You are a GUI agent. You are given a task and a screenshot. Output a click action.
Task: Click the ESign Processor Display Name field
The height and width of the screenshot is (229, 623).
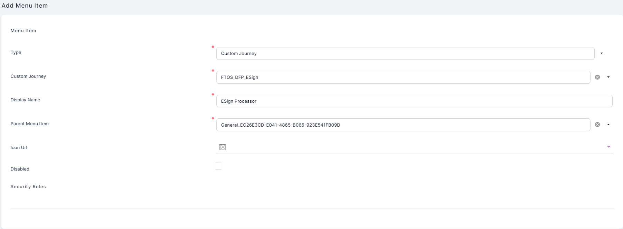[414, 101]
